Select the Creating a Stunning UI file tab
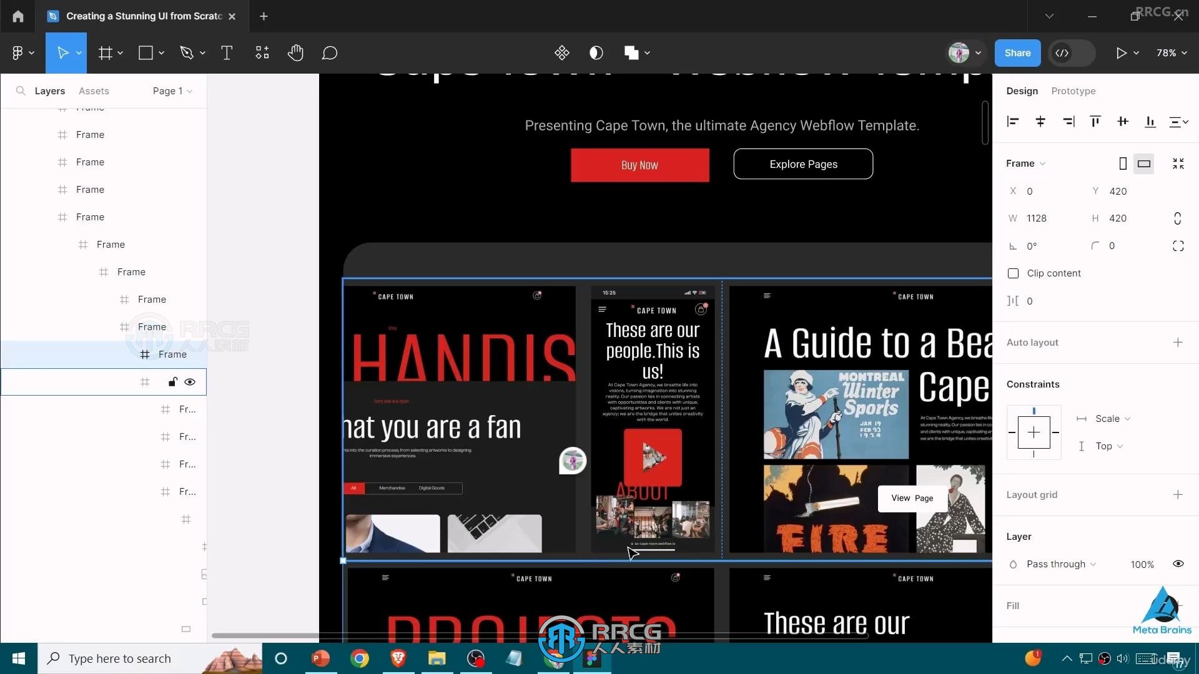Screen dimensions: 1199x674 pyautogui.click(x=142, y=16)
